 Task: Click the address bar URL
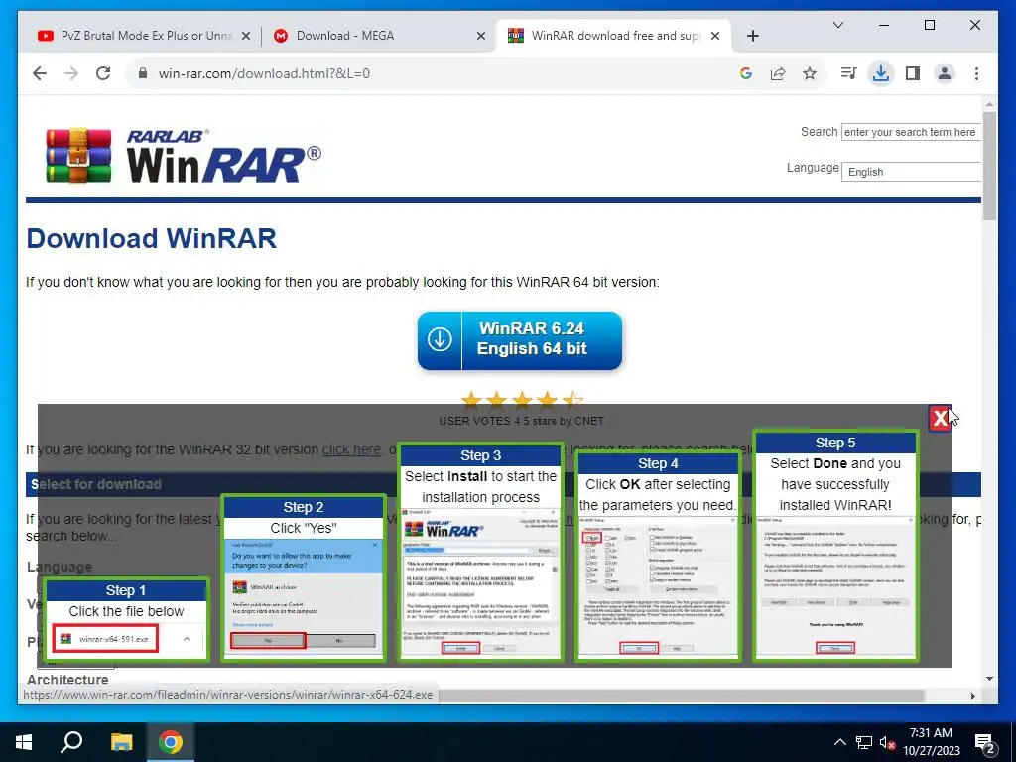tap(264, 73)
